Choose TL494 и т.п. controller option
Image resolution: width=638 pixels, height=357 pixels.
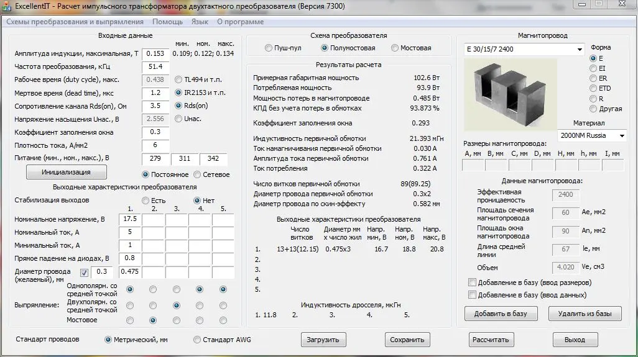coord(198,79)
